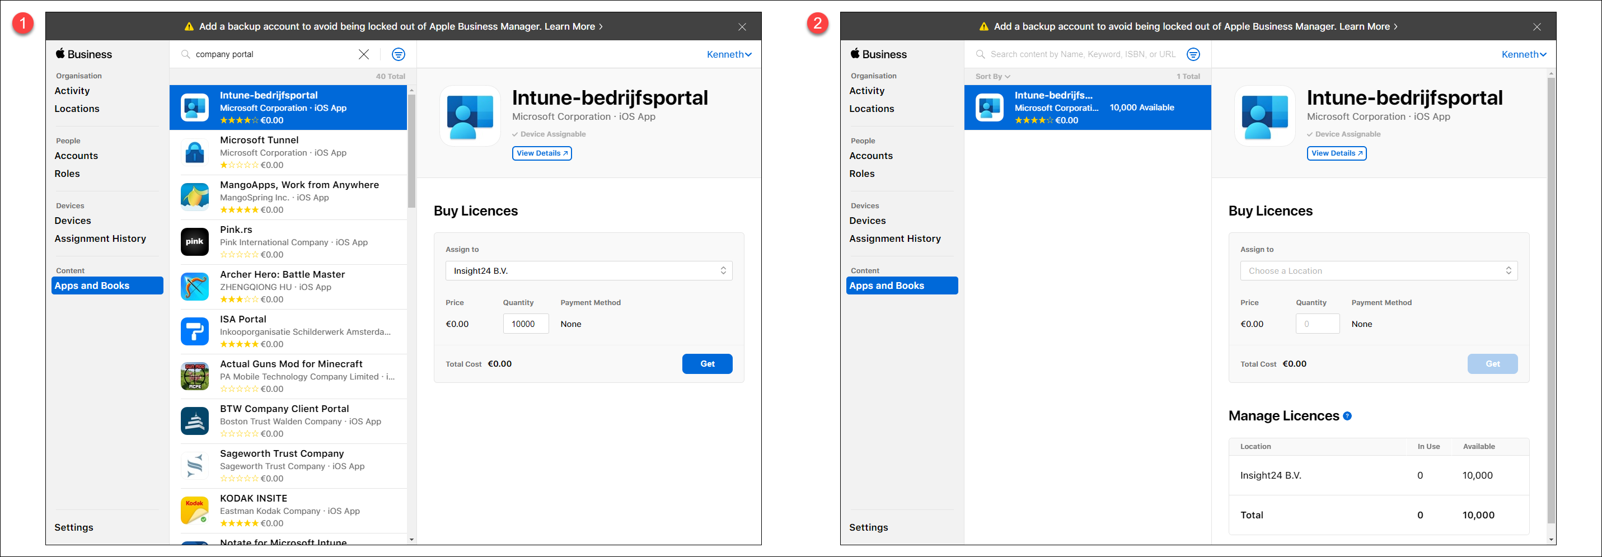The image size is (1602, 557).
Task: Click the '10,000 Available' text in panel 2
Action: [1142, 107]
